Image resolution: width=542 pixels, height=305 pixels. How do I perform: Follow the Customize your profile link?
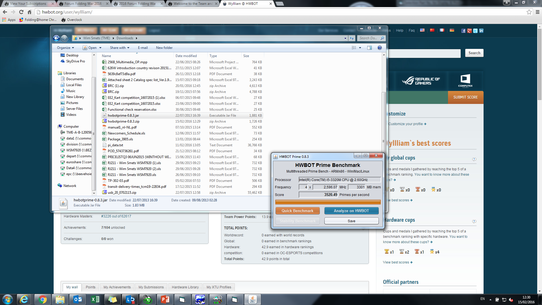[407, 124]
